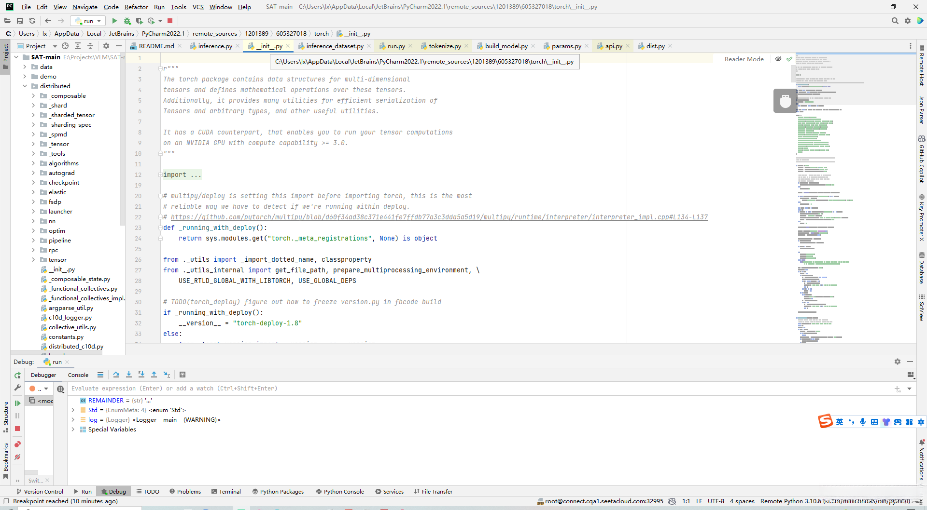
Task: Open the run configuration dropdown
Action: pos(88,21)
